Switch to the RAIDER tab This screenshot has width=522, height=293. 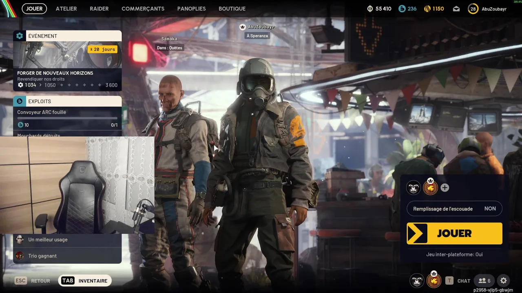pos(99,9)
